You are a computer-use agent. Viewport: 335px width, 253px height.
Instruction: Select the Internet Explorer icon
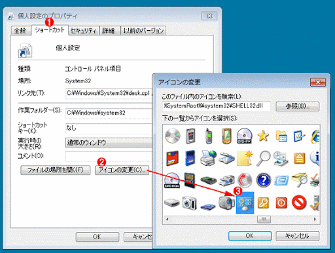[315, 136]
